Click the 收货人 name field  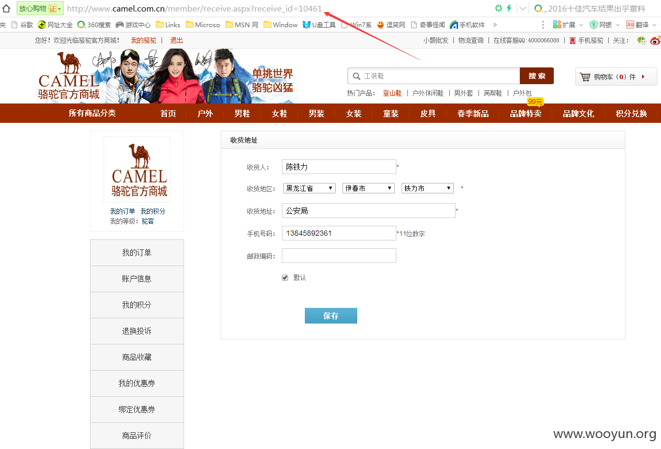(339, 167)
